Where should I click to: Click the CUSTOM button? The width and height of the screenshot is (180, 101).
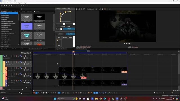(x=70, y=34)
